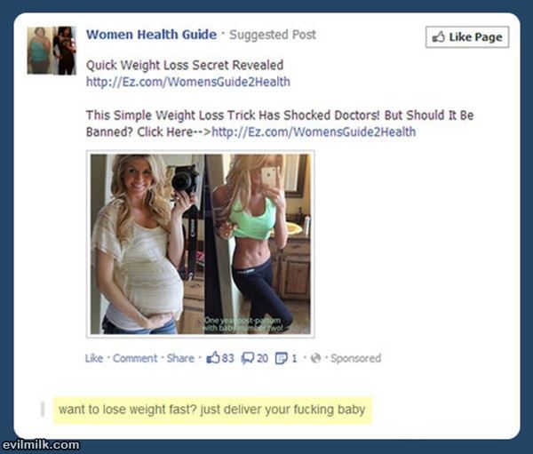This screenshot has width=533, height=454.
Task: Open the Women Health Guide page name
Action: point(151,35)
